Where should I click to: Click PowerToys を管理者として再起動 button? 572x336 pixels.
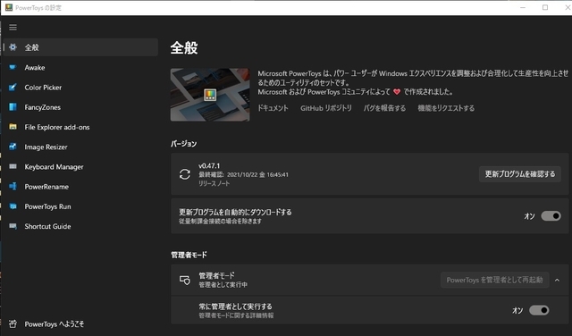pos(494,280)
